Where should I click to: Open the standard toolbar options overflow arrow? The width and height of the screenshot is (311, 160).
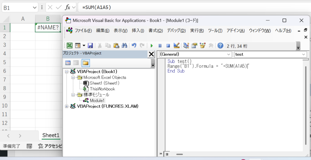click(x=298, y=46)
